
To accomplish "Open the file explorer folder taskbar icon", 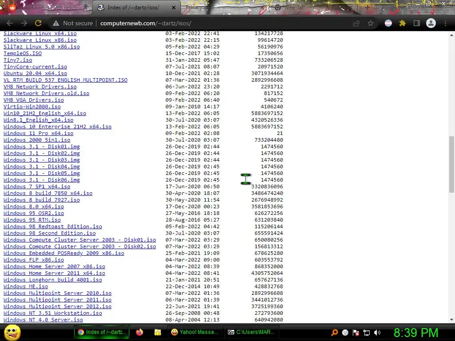I will pyautogui.click(x=158, y=332).
